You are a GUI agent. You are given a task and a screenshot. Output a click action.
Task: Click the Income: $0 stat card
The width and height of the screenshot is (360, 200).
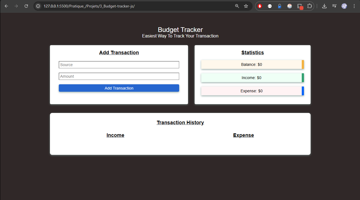[253, 78]
